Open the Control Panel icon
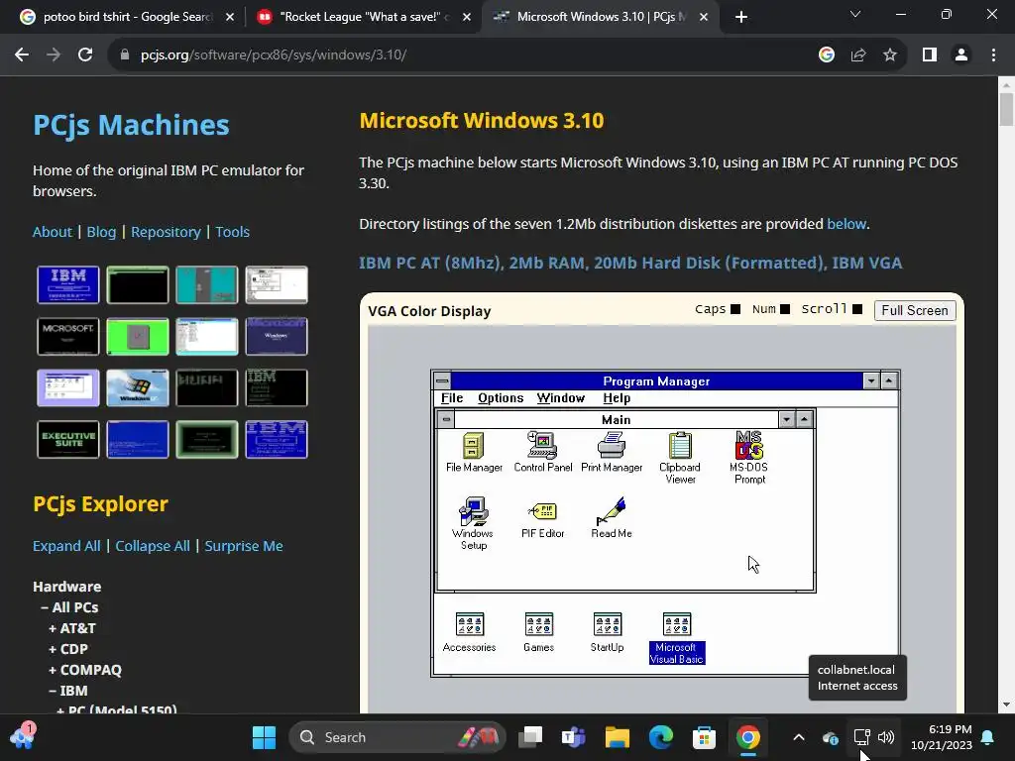 point(542,452)
